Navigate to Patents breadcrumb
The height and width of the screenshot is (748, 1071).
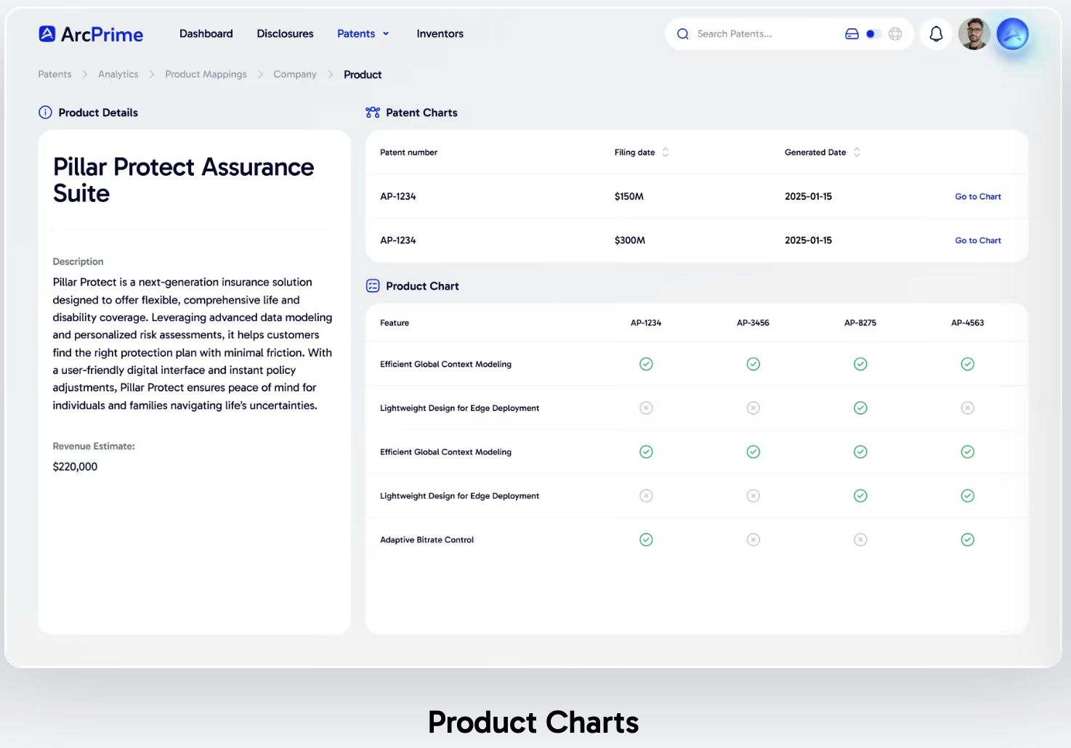pyautogui.click(x=54, y=74)
